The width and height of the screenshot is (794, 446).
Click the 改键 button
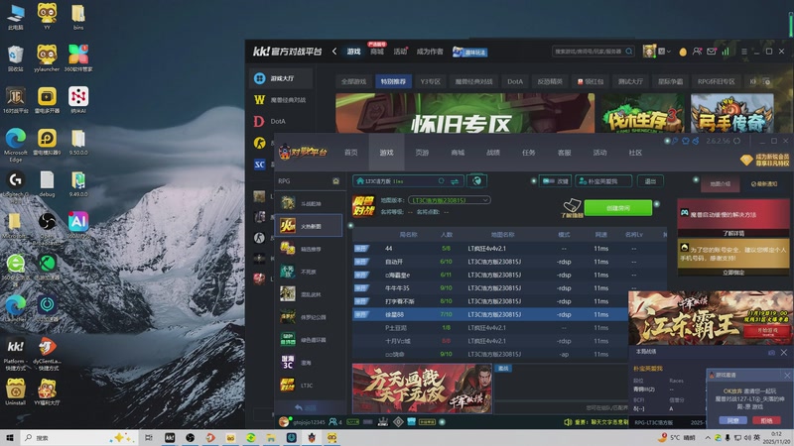click(555, 181)
